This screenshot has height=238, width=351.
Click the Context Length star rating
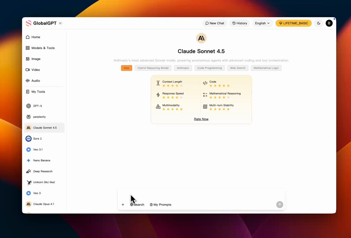[173, 86]
